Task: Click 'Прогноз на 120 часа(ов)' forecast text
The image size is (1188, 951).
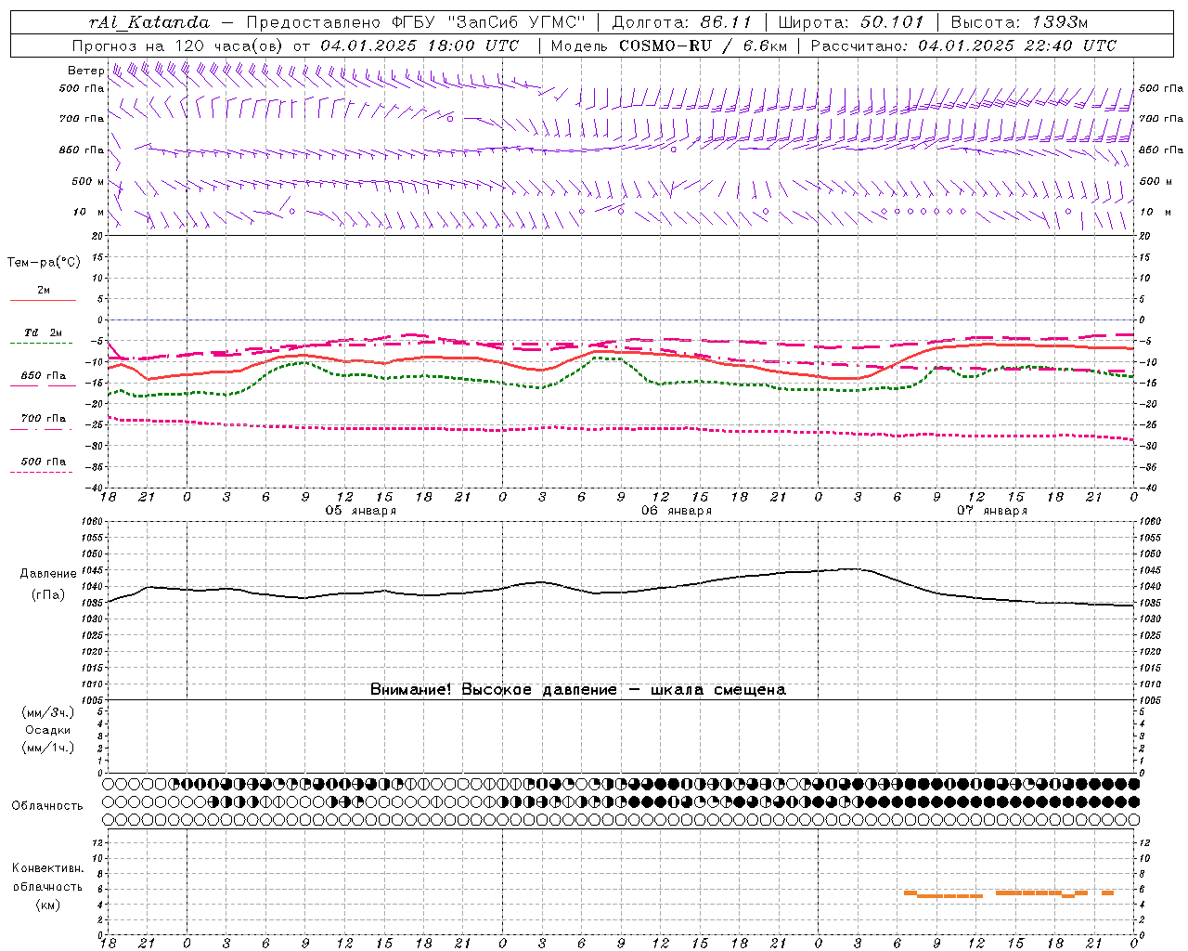Action: pyautogui.click(x=179, y=46)
